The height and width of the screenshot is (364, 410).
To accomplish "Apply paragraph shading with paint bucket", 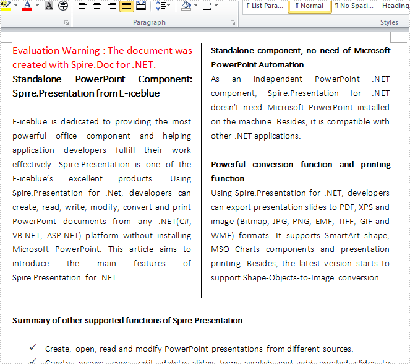I will pos(186,6).
